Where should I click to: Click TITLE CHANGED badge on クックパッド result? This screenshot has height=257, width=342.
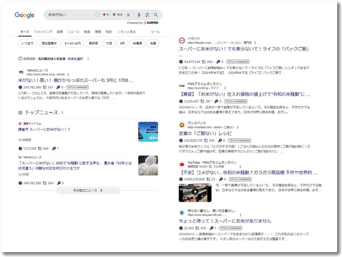(239, 140)
